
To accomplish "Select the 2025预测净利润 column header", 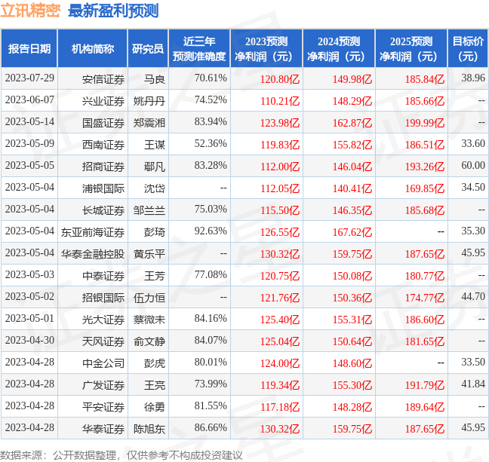I will pos(411,48).
